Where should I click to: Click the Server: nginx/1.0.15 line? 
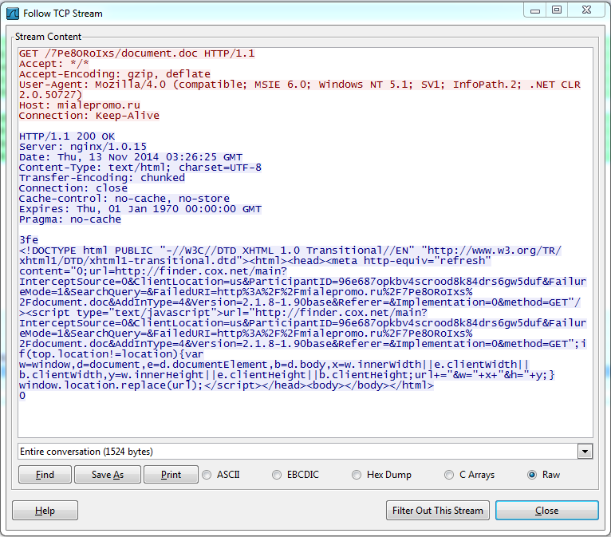(83, 147)
